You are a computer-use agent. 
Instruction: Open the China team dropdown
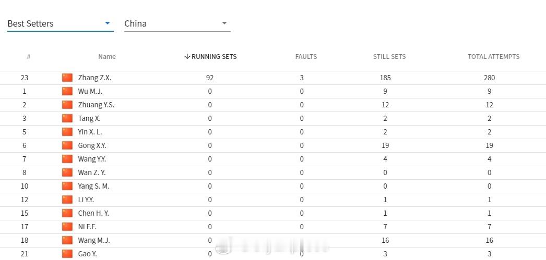177,23
